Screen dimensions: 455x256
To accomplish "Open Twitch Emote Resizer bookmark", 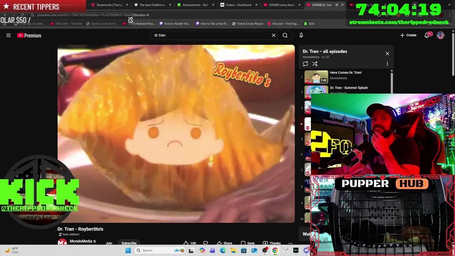I will click(248, 23).
